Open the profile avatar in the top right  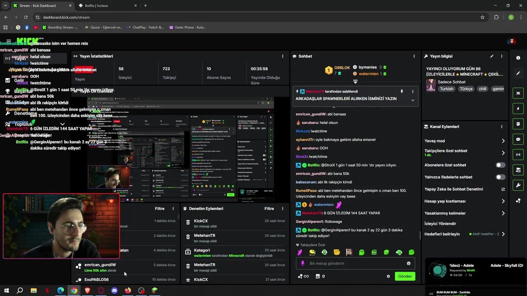512,41
